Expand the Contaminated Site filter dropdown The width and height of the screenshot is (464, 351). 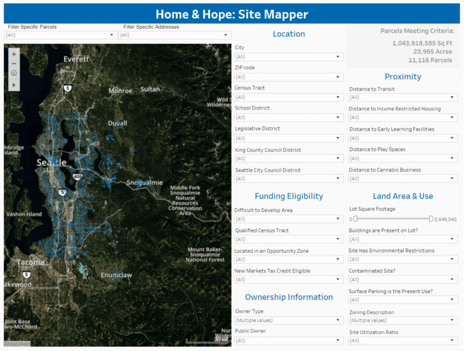coord(452,279)
